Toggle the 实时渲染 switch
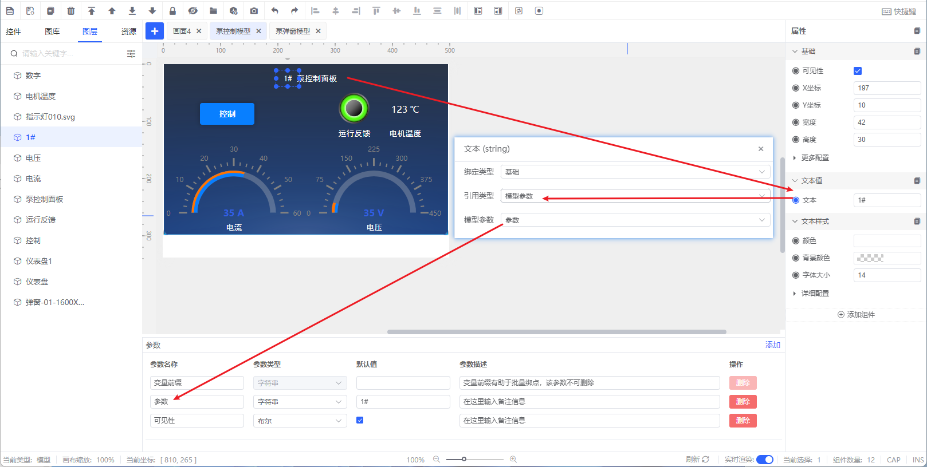The image size is (927, 467). 764,460
